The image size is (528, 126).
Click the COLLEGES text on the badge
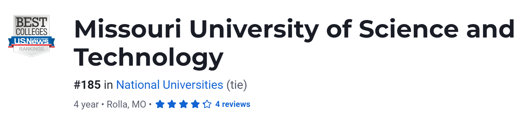click(31, 32)
